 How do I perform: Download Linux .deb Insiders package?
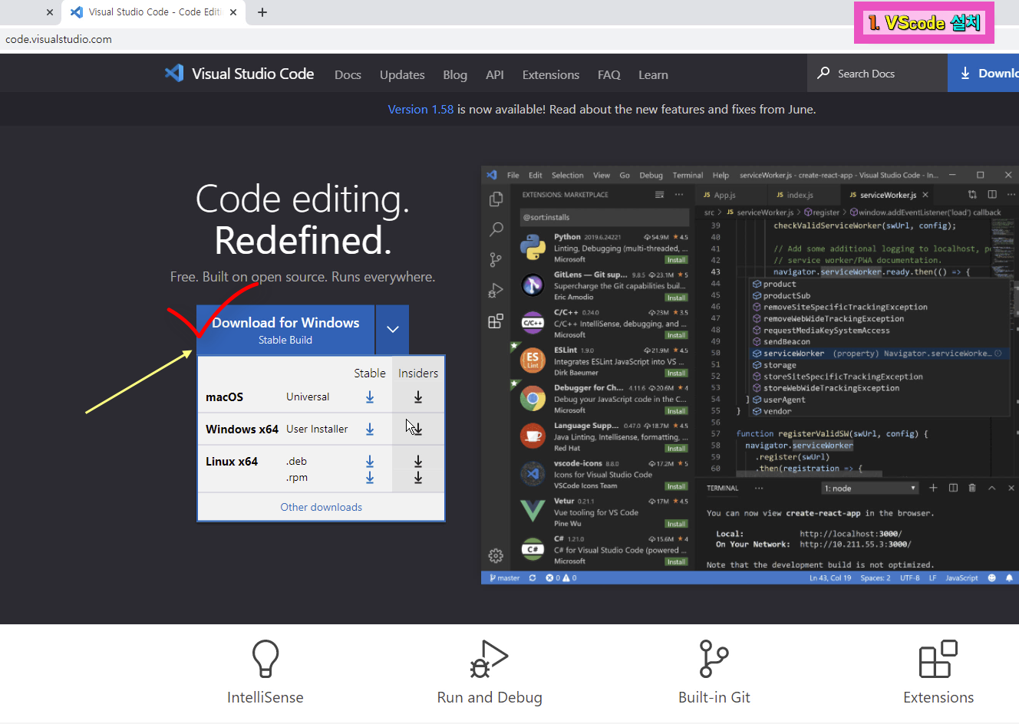click(x=418, y=461)
